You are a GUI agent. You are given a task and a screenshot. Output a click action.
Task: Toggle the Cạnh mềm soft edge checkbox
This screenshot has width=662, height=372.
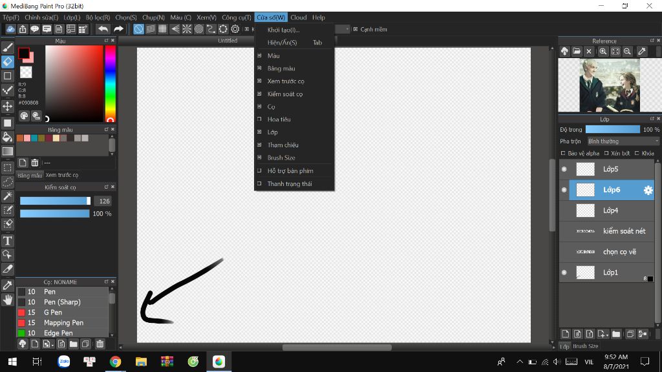point(356,29)
